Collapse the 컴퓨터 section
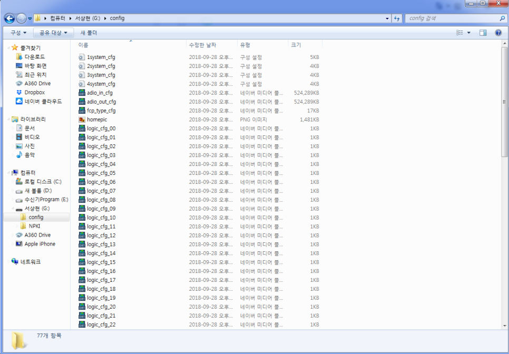The width and height of the screenshot is (509, 354). coord(9,173)
